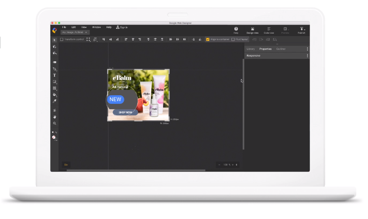Viewport: 368px width, 219px height.
Task: Open the fill color swatch at toolbar bottom
Action: pyautogui.click(x=54, y=137)
